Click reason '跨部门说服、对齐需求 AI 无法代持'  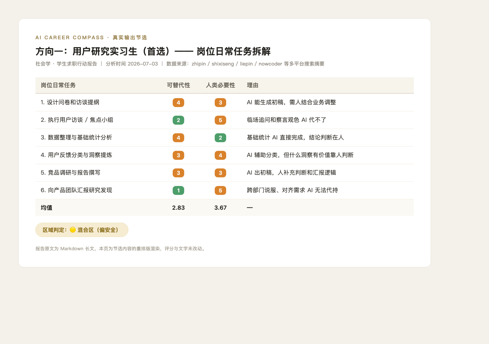(x=292, y=190)
